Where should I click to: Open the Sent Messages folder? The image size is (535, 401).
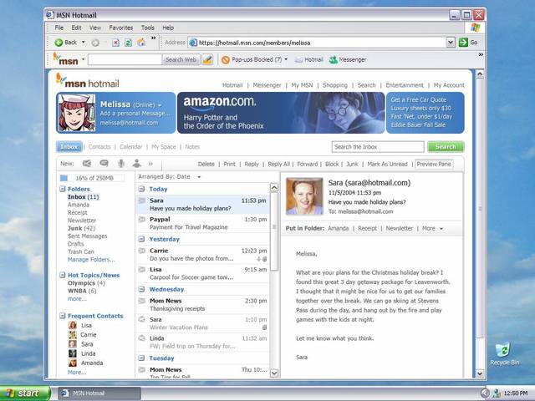point(87,236)
